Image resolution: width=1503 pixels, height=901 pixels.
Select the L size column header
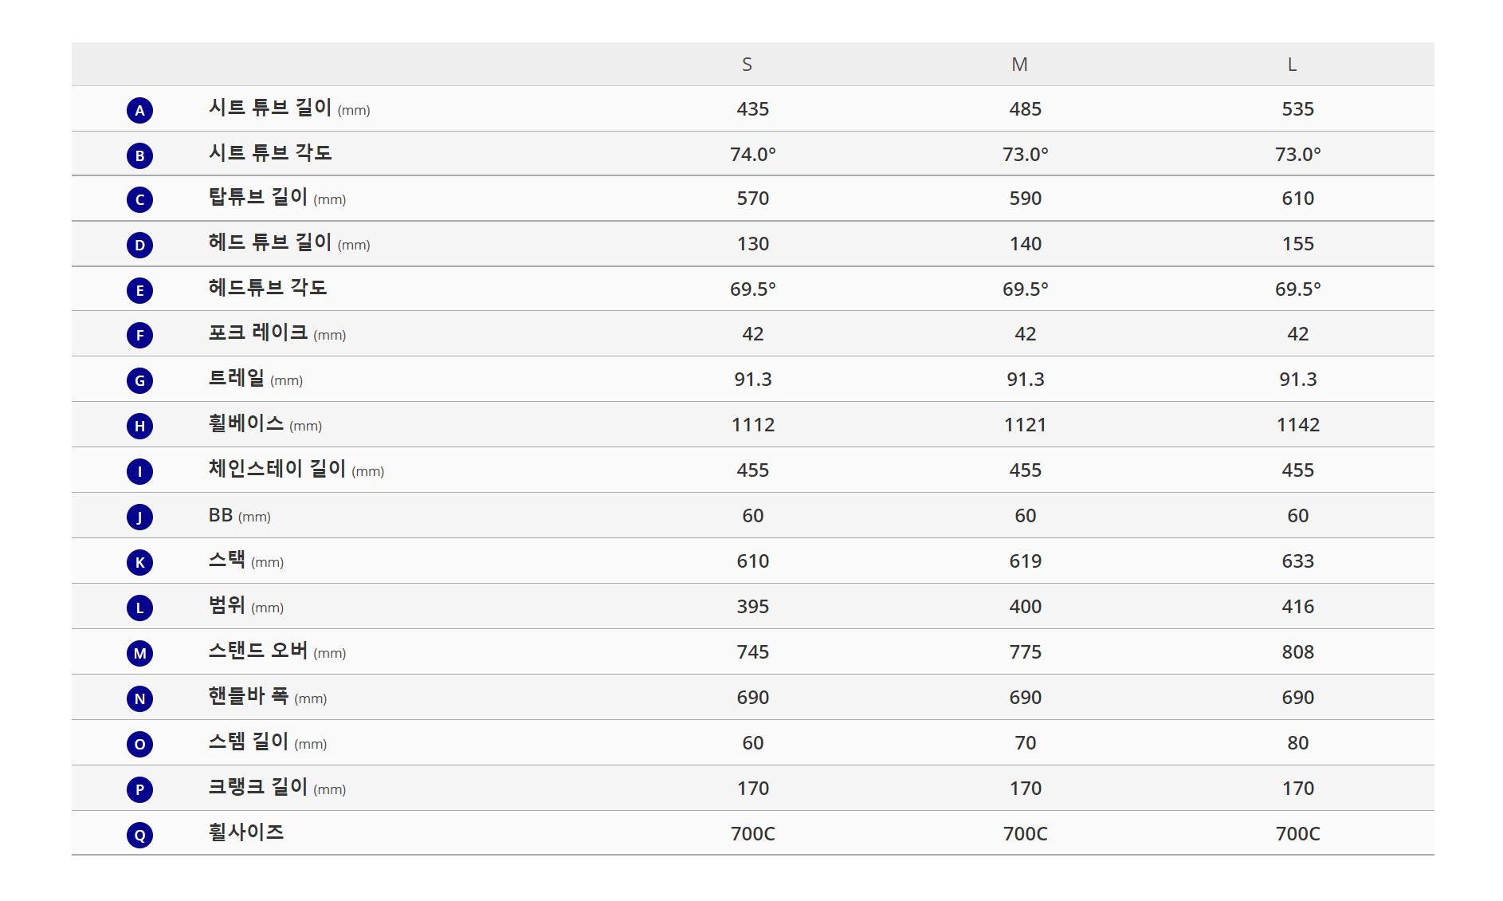1292,65
